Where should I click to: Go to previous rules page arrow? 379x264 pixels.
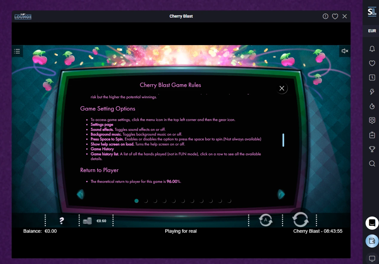(x=80, y=194)
